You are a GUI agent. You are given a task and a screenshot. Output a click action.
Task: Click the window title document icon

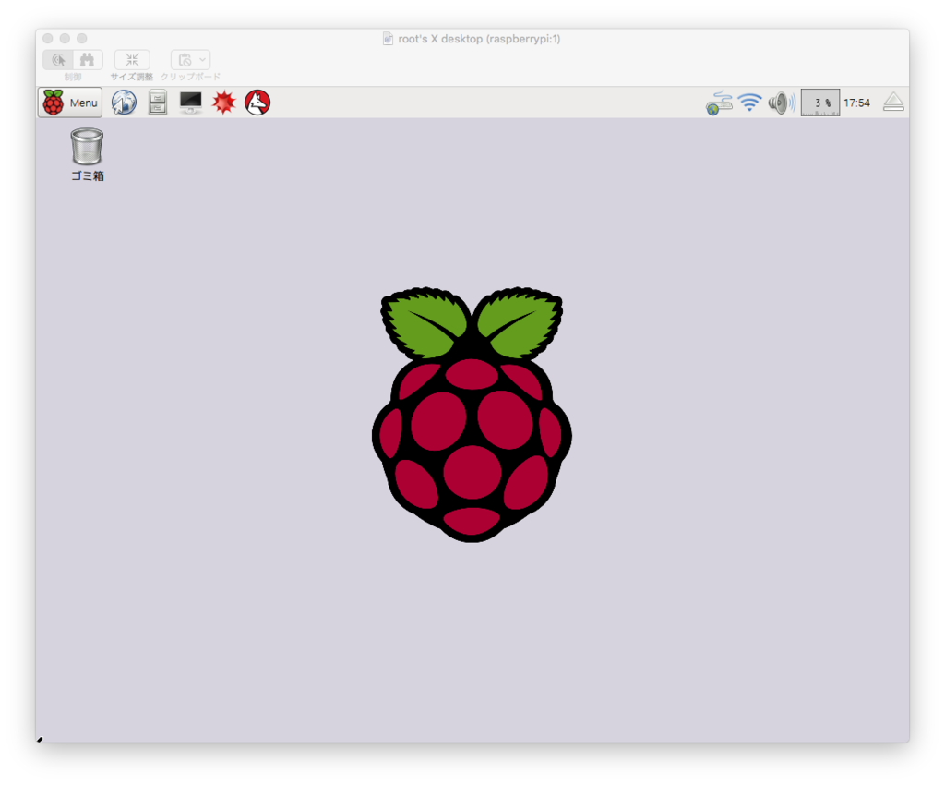[389, 39]
